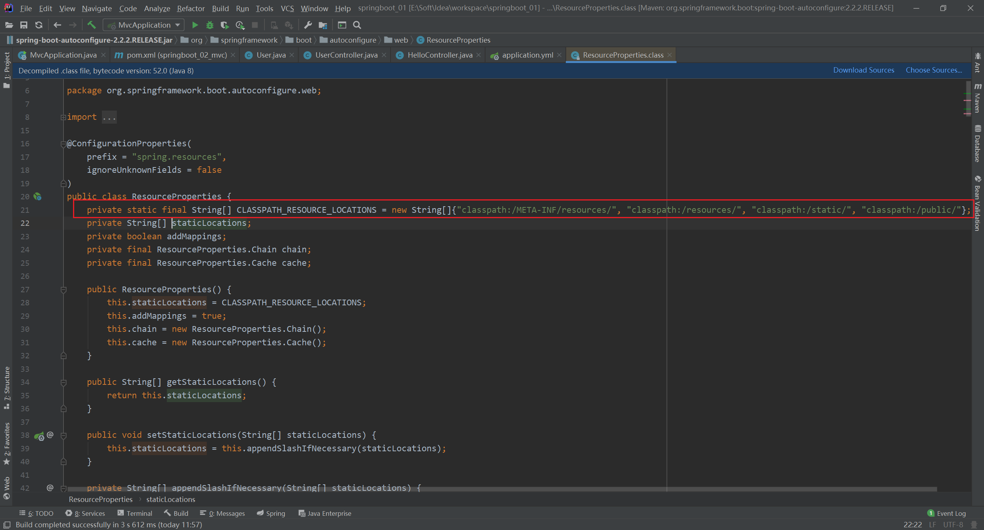Click the Stop square icon
984x530 pixels.
click(254, 25)
